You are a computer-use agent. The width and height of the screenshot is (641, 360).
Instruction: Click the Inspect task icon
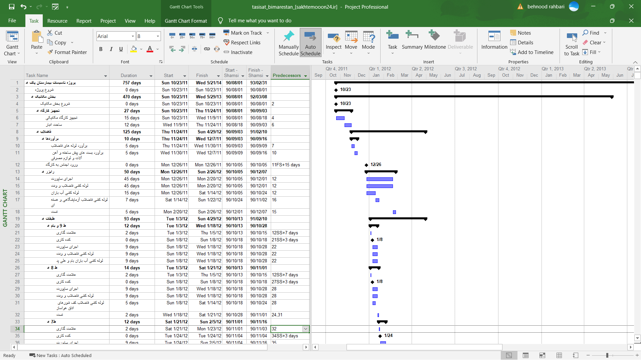[x=334, y=37]
